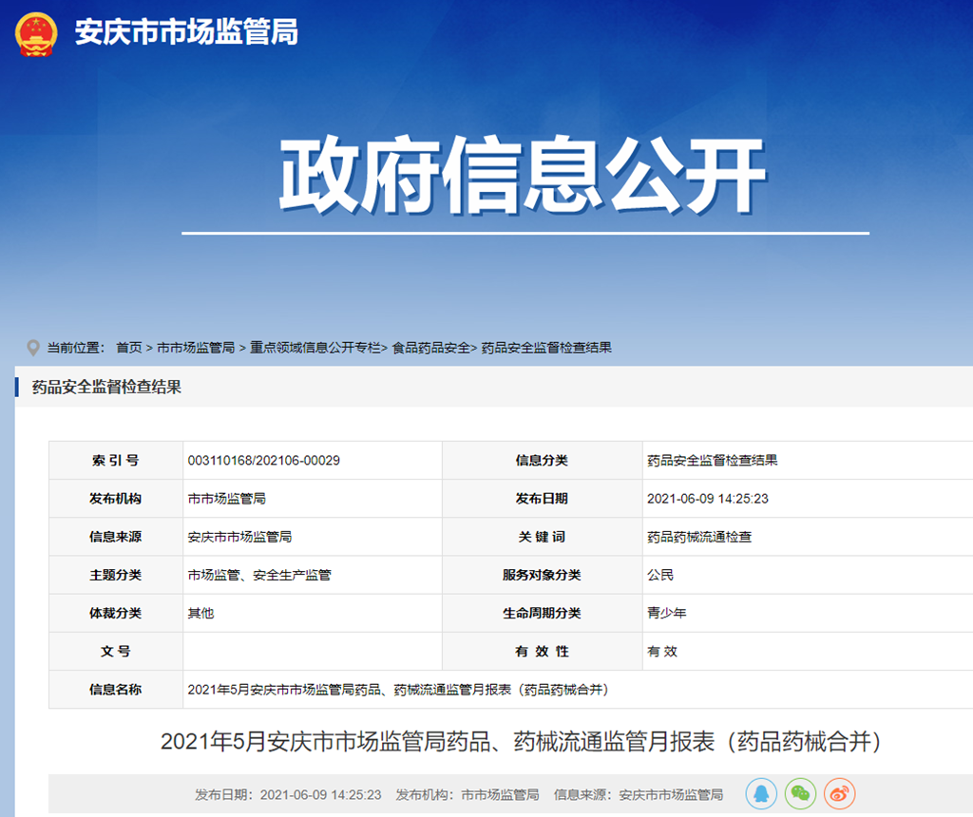
Task: Select the 体裁分类 label cell
Action: pos(115,613)
